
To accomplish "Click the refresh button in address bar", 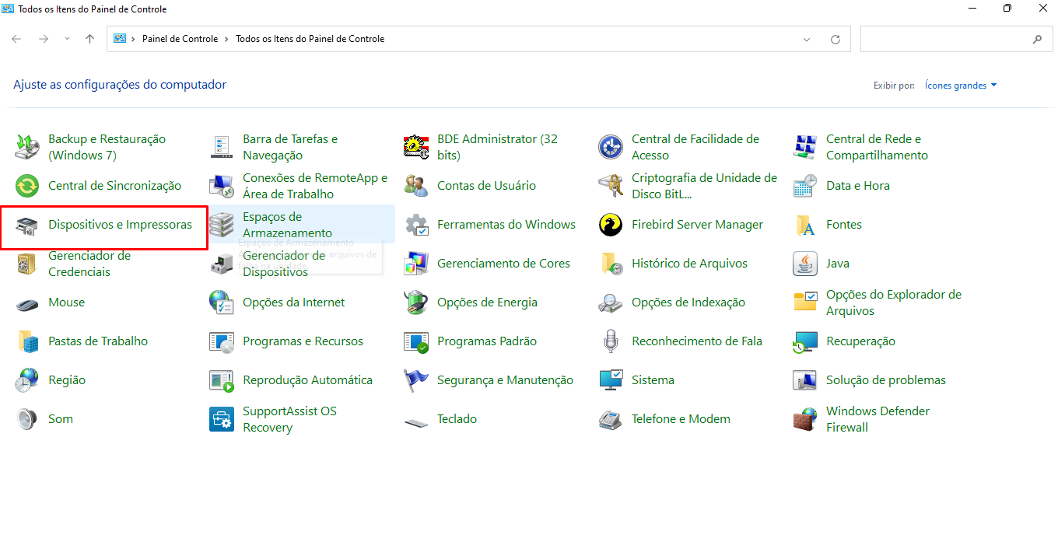I will [836, 39].
